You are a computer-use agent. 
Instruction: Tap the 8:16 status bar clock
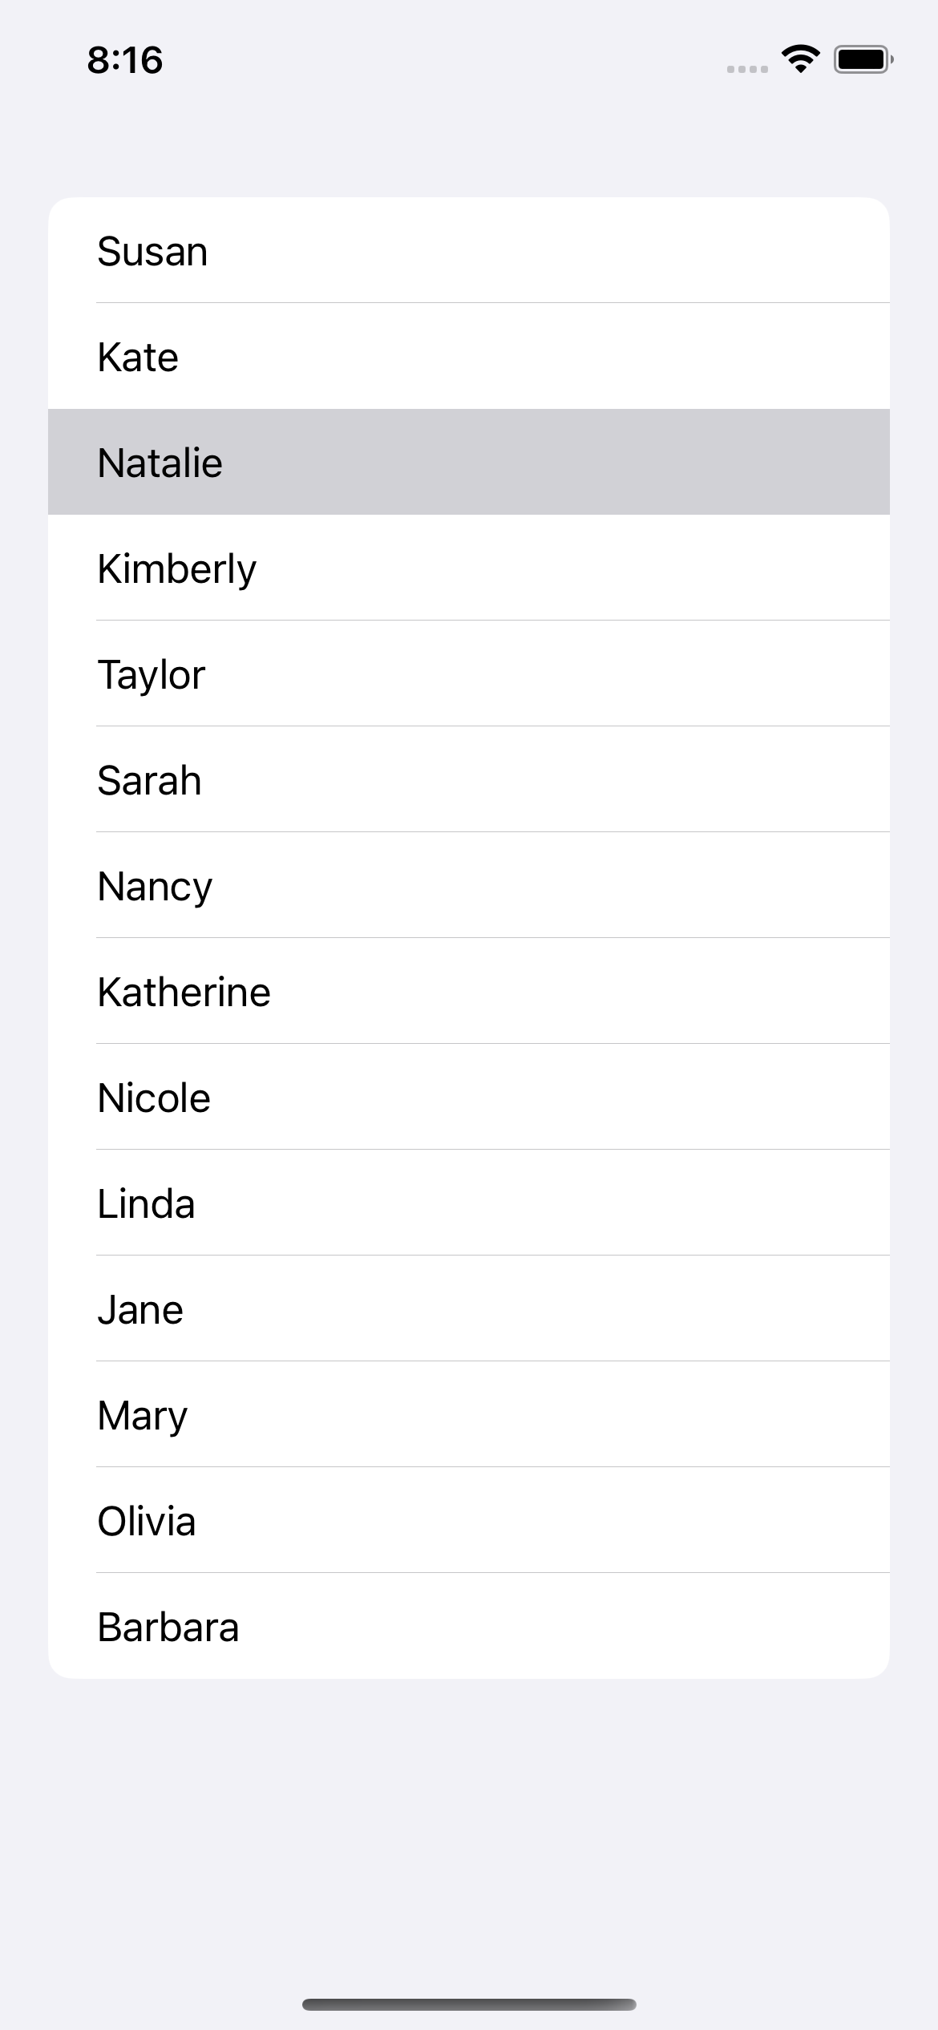pos(125,60)
